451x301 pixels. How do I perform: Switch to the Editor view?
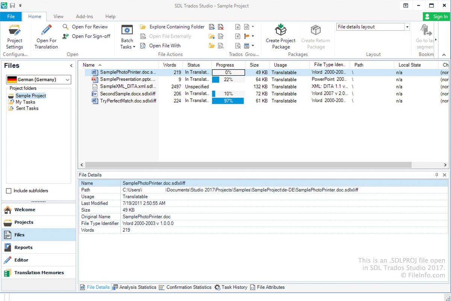39,260
